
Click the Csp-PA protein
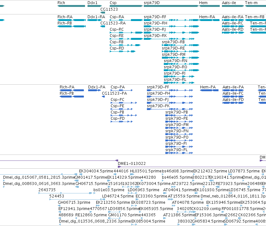tap(122, 90)
